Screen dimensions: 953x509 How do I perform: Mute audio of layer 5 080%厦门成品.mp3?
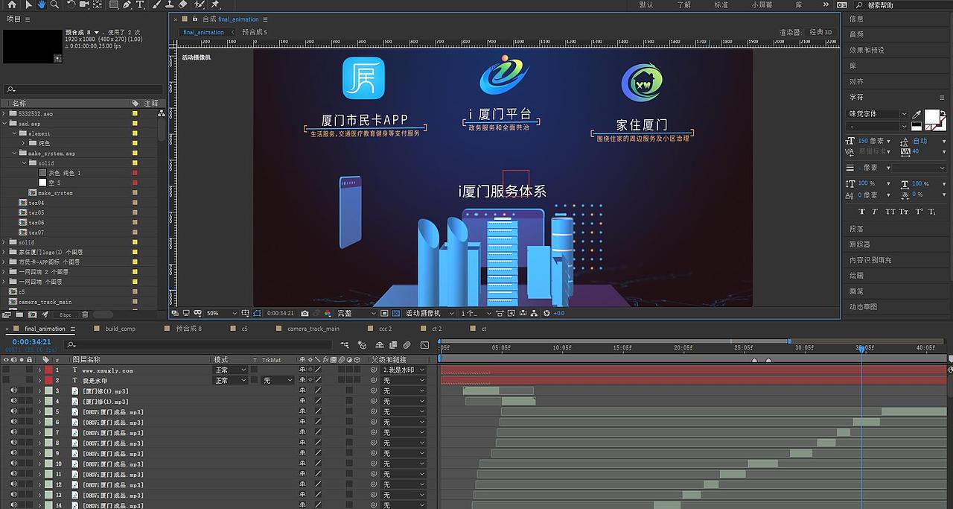pos(13,411)
